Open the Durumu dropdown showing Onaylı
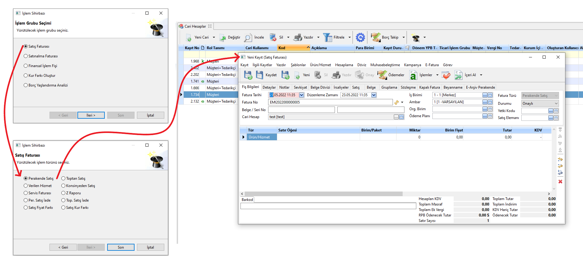This screenshot has width=583, height=265. (x=556, y=104)
